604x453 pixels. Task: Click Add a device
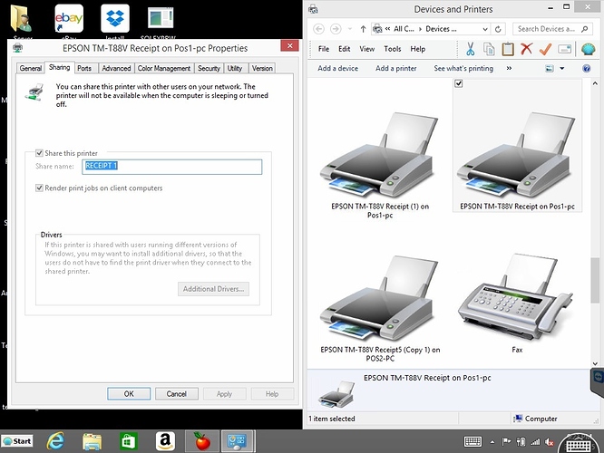[338, 69]
